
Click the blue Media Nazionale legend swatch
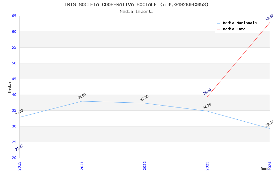click(x=218, y=23)
